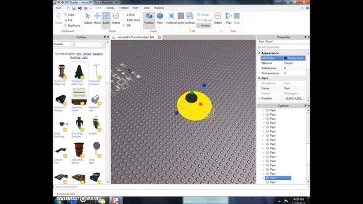Click the Stop test button
Screen dimensions: 363x204
(x=237, y=18)
